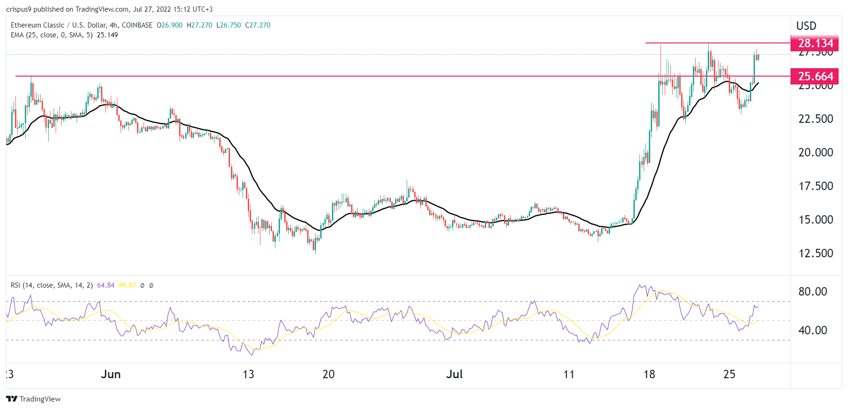This screenshot has width=848, height=409.
Task: Click the 11 date label on time axis
Action: click(568, 374)
